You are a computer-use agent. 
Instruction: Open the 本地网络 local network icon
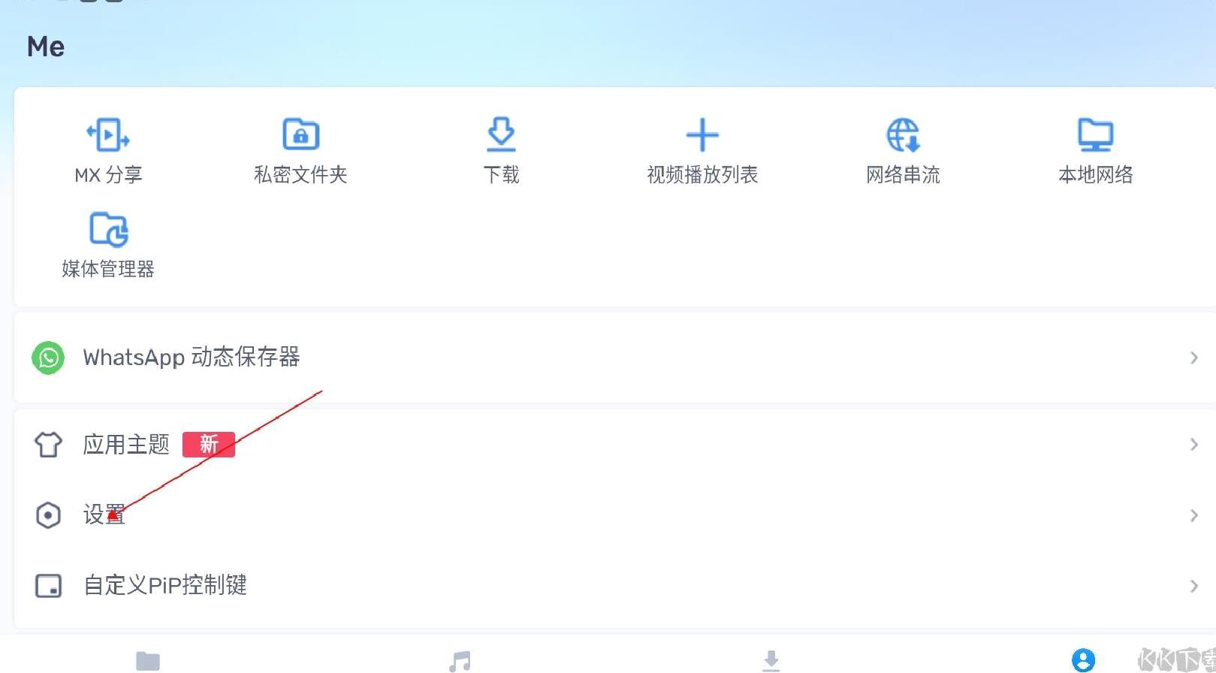click(1096, 135)
